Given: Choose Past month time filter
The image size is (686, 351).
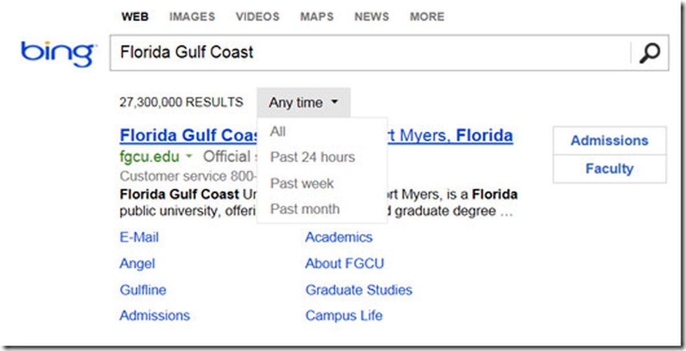Looking at the screenshot, I should [x=305, y=209].
